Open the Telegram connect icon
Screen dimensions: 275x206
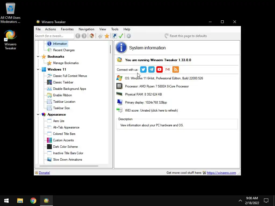[151, 69]
